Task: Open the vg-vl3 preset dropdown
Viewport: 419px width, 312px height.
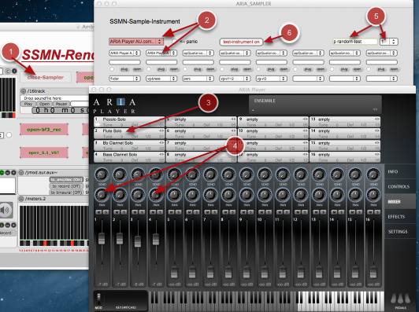Action: point(272,79)
